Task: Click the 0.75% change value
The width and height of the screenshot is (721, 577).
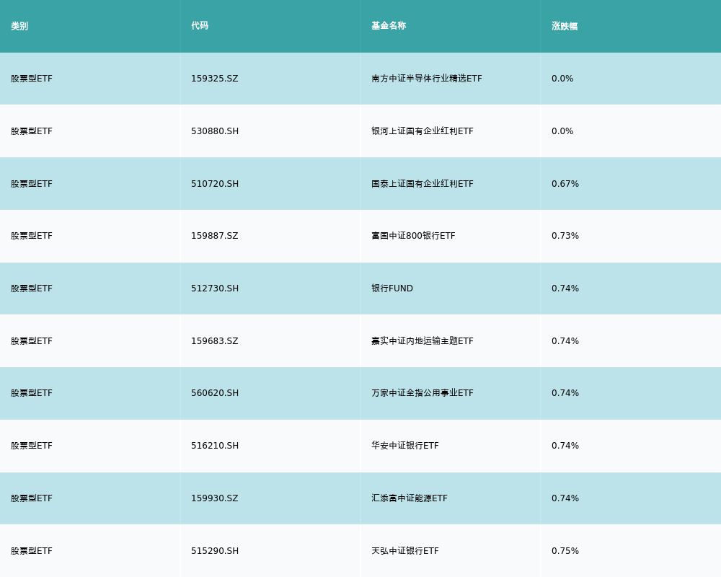Action: pyautogui.click(x=565, y=551)
